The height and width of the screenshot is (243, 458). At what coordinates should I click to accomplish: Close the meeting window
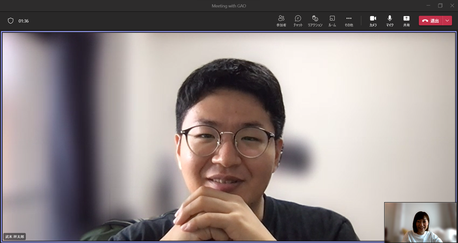click(x=452, y=6)
